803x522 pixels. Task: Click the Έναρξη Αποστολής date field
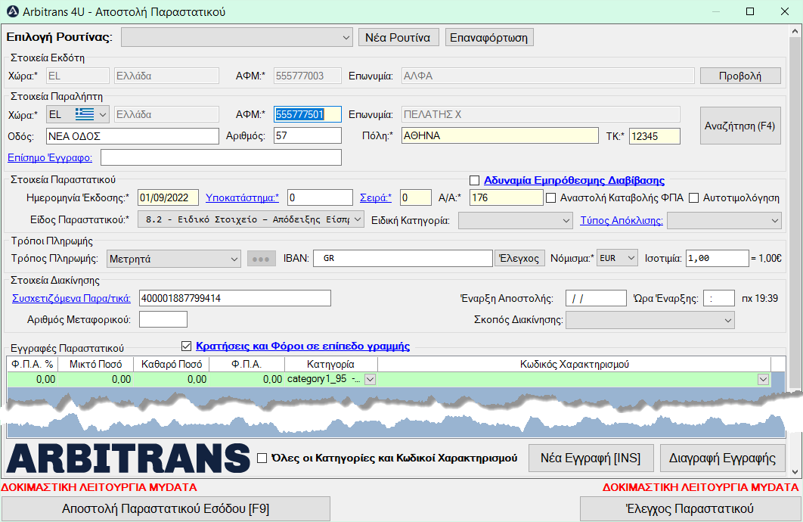(x=596, y=298)
